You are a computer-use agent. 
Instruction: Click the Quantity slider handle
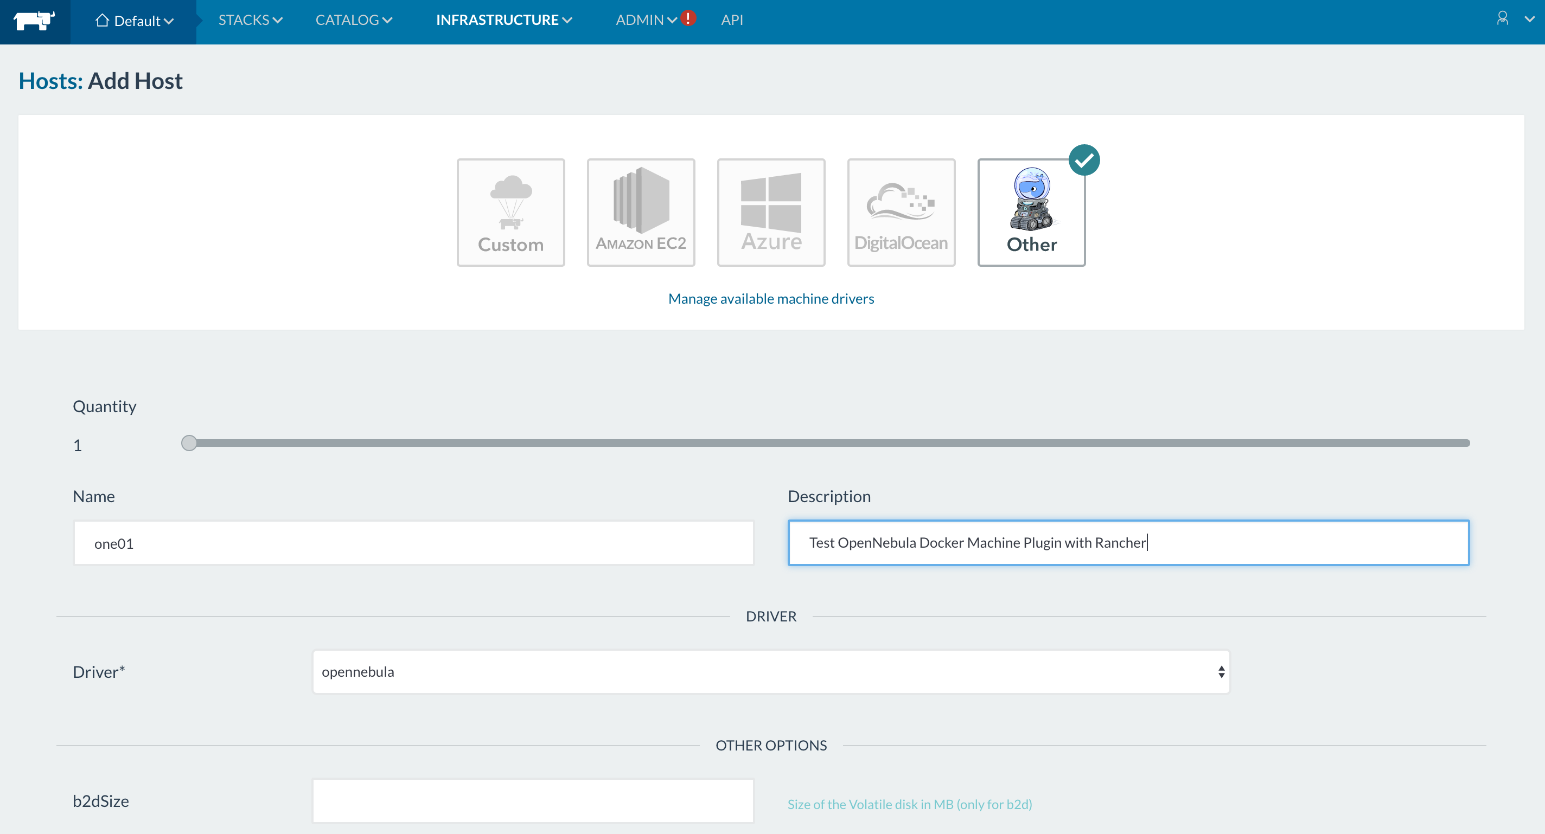coord(189,443)
